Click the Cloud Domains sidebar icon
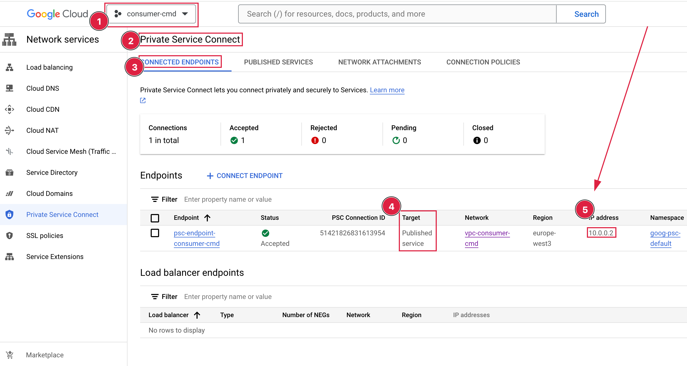 [9, 194]
